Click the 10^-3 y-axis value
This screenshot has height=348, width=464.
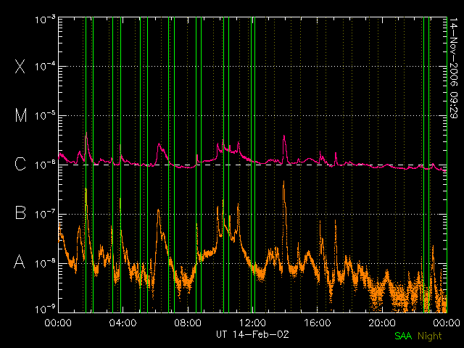[x=45, y=20]
